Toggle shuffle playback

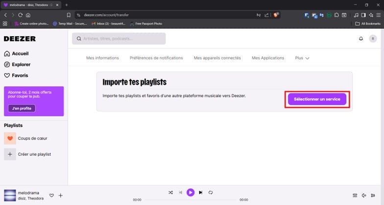(x=170, y=192)
